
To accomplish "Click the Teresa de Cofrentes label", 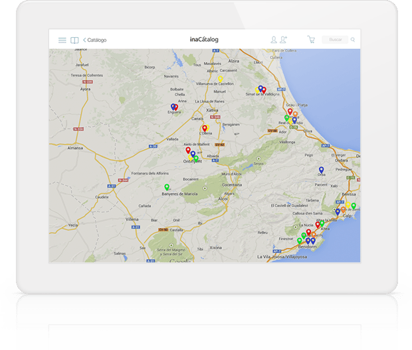I will point(87,76).
